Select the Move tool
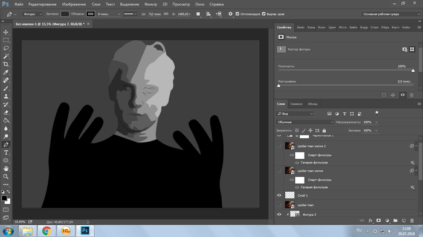The height and width of the screenshot is (237, 423). [5, 33]
